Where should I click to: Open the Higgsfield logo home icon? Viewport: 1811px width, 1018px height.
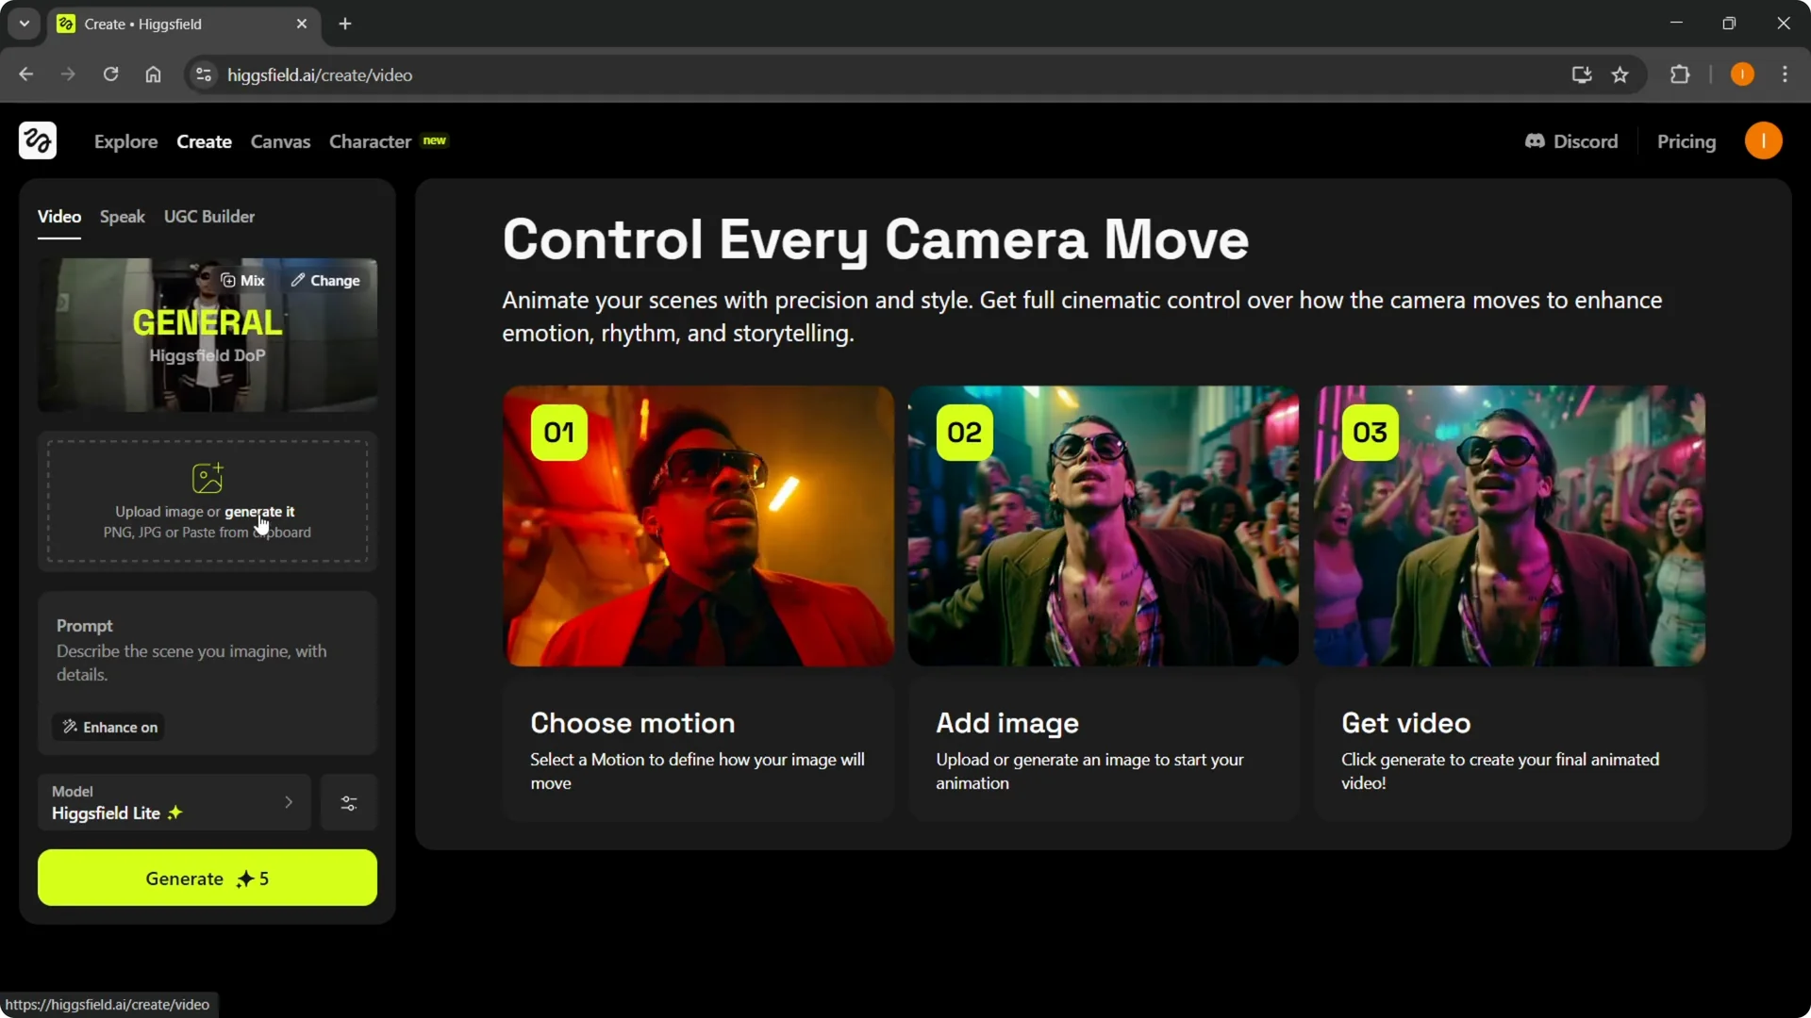tap(36, 140)
